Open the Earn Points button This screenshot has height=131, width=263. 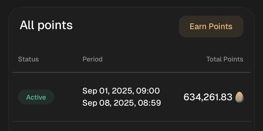pyautogui.click(x=211, y=26)
